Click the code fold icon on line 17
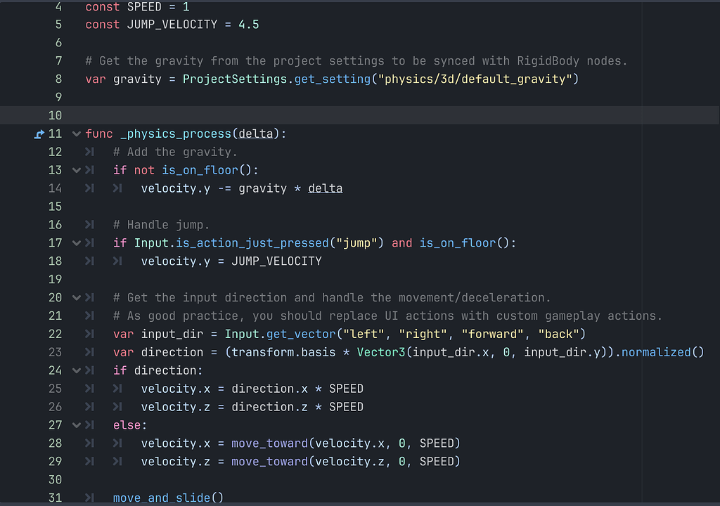The height and width of the screenshot is (506, 720). 76,242
